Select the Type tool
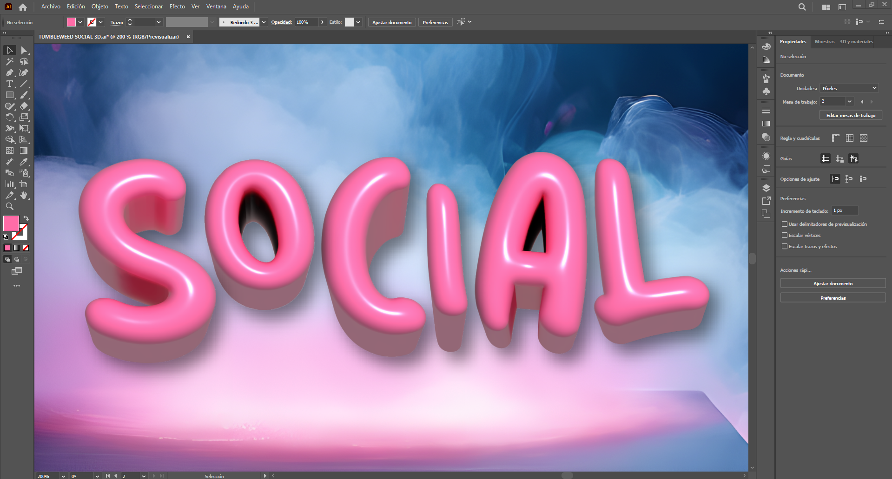 click(10, 84)
